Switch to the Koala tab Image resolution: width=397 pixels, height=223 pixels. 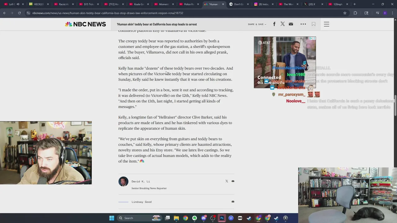coord(139,4)
